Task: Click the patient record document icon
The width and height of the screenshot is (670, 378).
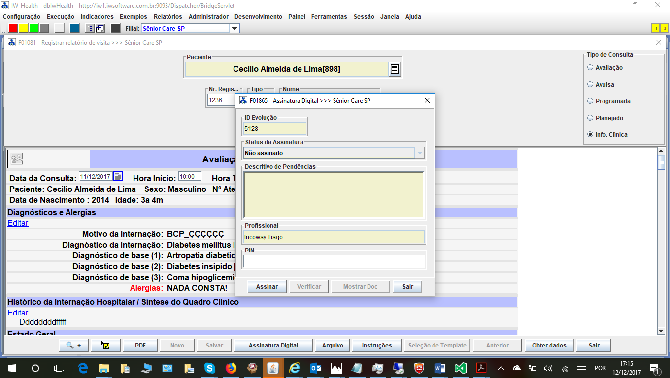Action: click(x=395, y=69)
